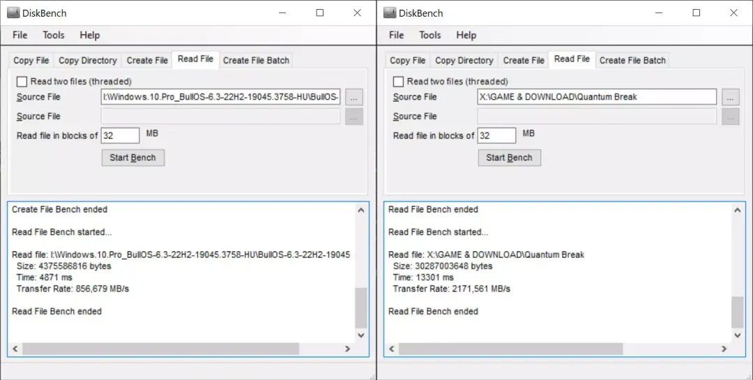This screenshot has width=753, height=380.
Task: Select Read File tab in right window
Action: (572, 59)
